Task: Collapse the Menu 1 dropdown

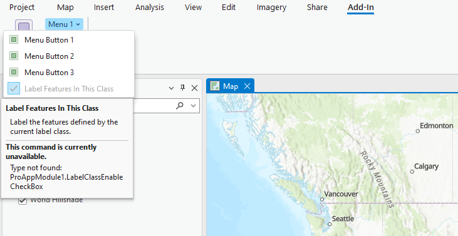Action: click(x=64, y=24)
